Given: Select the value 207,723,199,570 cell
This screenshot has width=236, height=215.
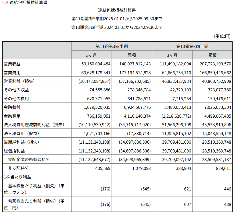Looking at the screenshot, I should pyautogui.click(x=213, y=64).
